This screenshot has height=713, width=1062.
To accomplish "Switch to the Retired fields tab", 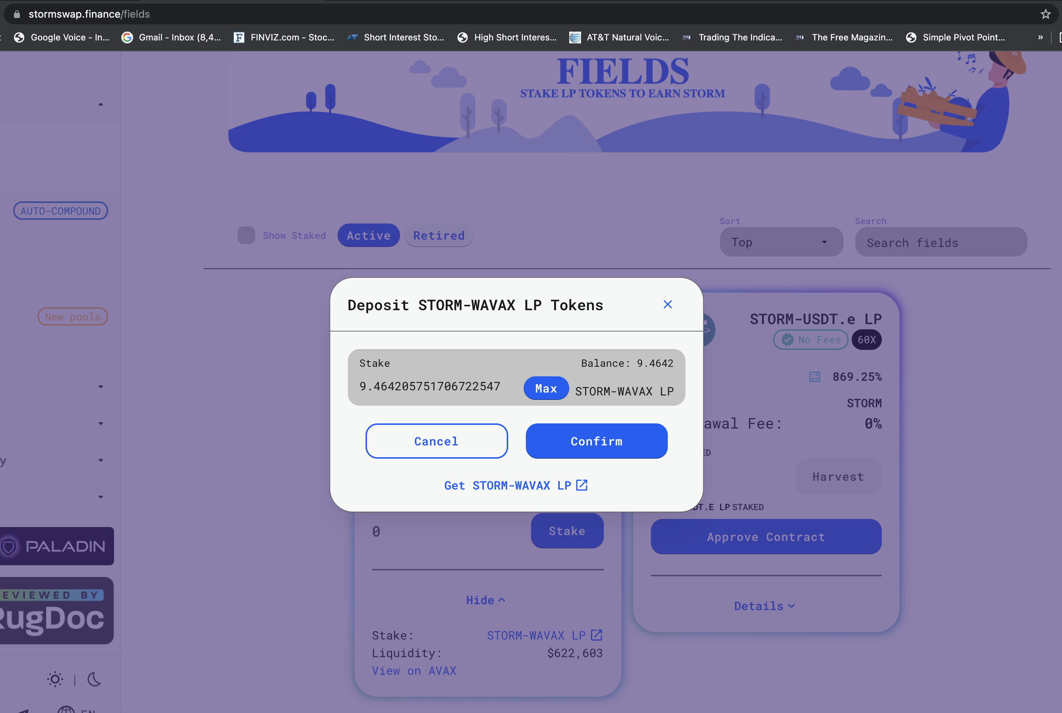I will [x=439, y=236].
